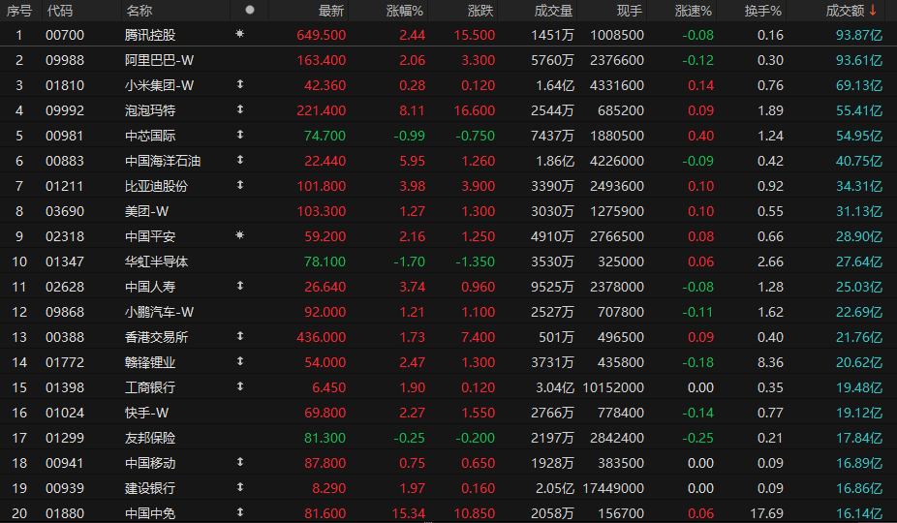Sort by the 涨速% column header

coord(694,11)
